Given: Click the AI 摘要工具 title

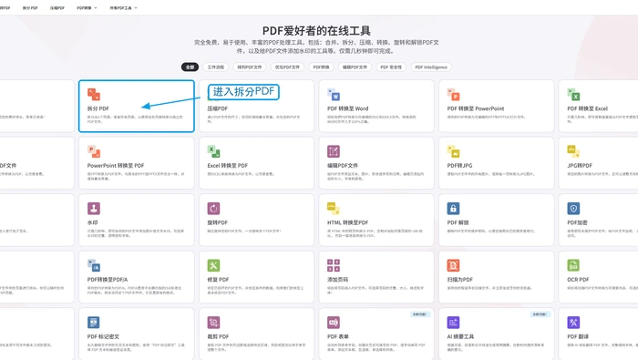Looking at the screenshot, I should click(x=460, y=336).
